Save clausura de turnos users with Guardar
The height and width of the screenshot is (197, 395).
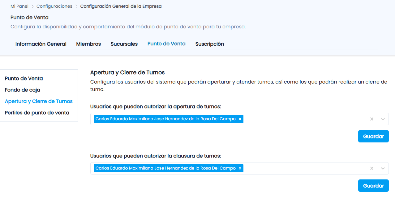(x=373, y=186)
